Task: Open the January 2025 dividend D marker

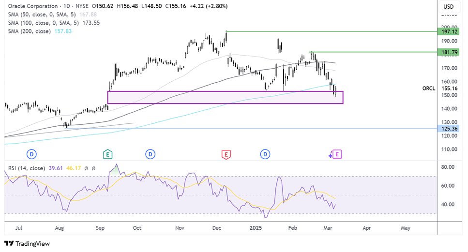Action: click(x=265, y=154)
